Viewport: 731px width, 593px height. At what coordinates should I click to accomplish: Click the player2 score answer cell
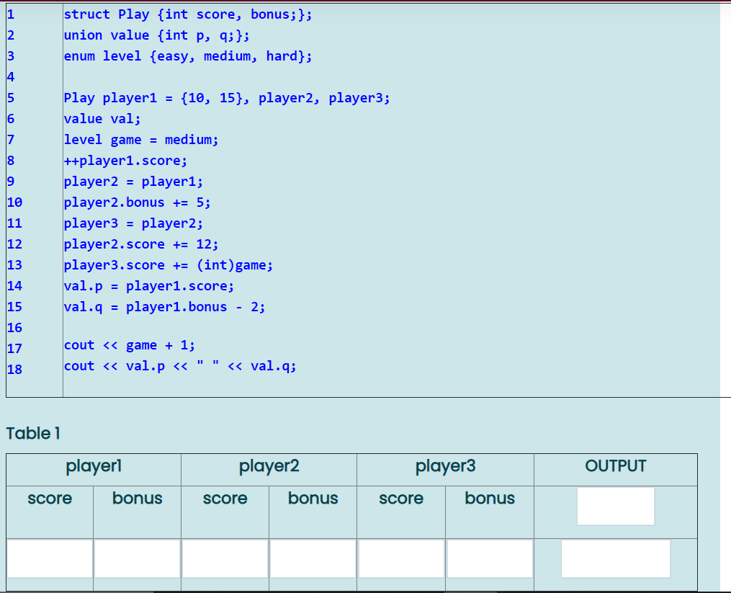225,559
